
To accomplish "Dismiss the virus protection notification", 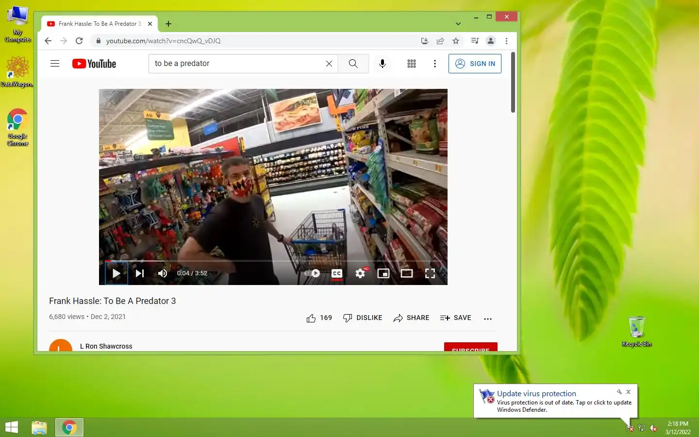I will pyautogui.click(x=628, y=392).
